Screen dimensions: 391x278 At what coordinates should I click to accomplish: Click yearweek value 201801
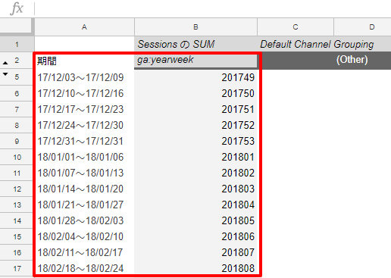point(195,157)
